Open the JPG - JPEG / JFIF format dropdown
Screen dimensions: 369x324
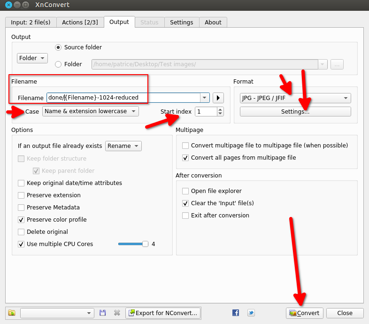click(x=295, y=98)
